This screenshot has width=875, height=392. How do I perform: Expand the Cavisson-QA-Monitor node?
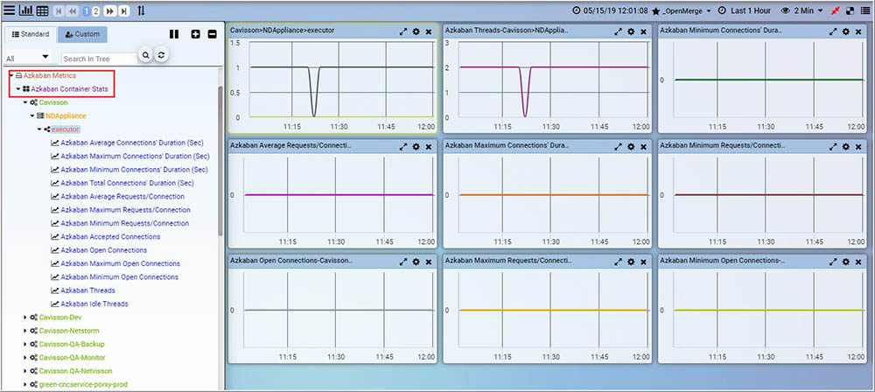25,357
